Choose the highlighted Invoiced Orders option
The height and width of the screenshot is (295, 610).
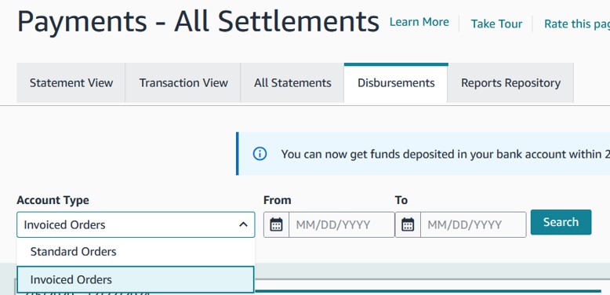pyautogui.click(x=136, y=279)
